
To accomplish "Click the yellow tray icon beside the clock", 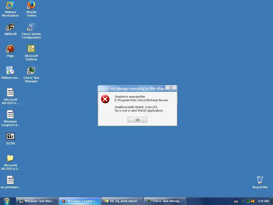I will (x=253, y=201).
